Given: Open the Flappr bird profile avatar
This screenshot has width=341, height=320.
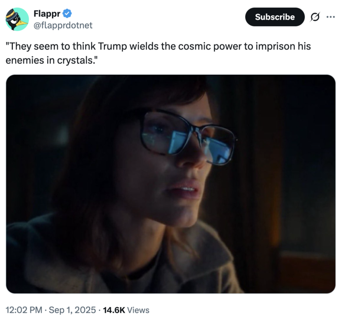Looking at the screenshot, I should coord(17,20).
